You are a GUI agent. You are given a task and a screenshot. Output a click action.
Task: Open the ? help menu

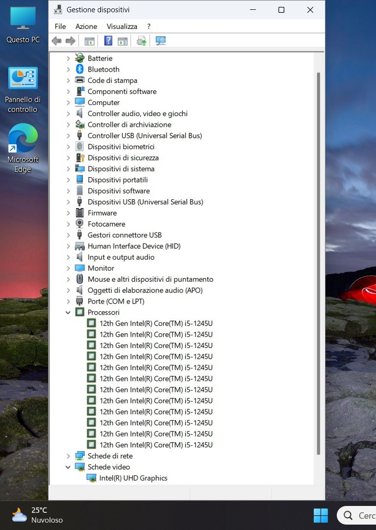click(x=149, y=26)
